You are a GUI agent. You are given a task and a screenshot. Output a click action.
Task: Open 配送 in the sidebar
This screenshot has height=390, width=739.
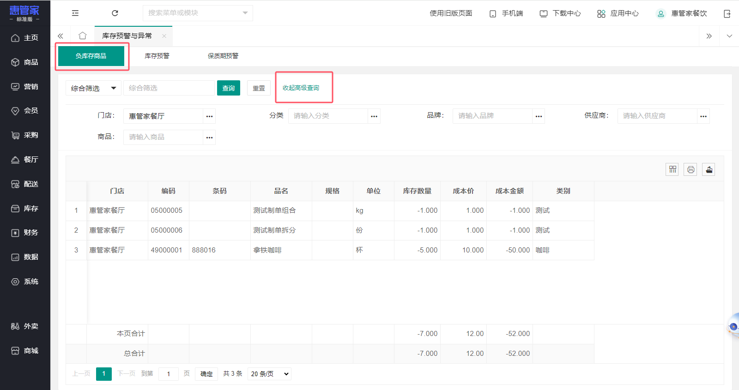25,184
